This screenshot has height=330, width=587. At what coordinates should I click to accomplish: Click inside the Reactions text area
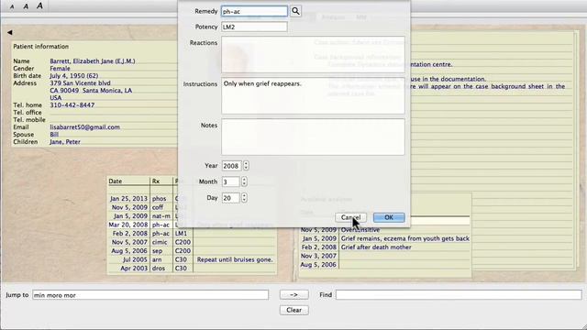(x=313, y=54)
